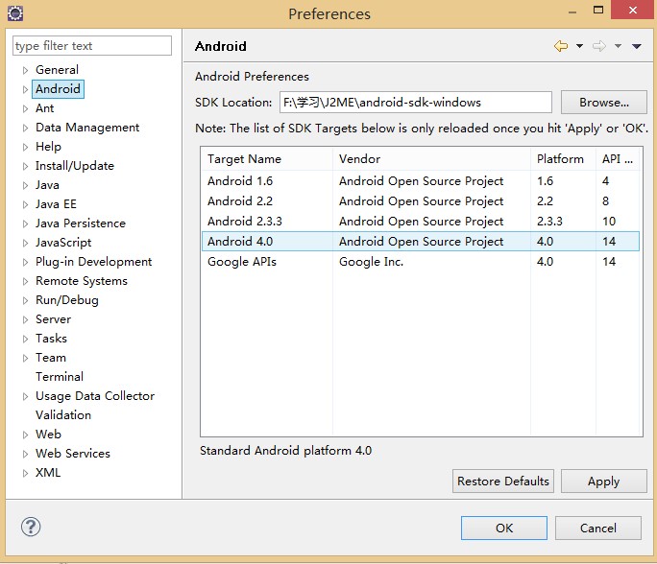Viewport: 657px width, 564px height.
Task: Select the Terminal preferences page
Action: [x=60, y=377]
